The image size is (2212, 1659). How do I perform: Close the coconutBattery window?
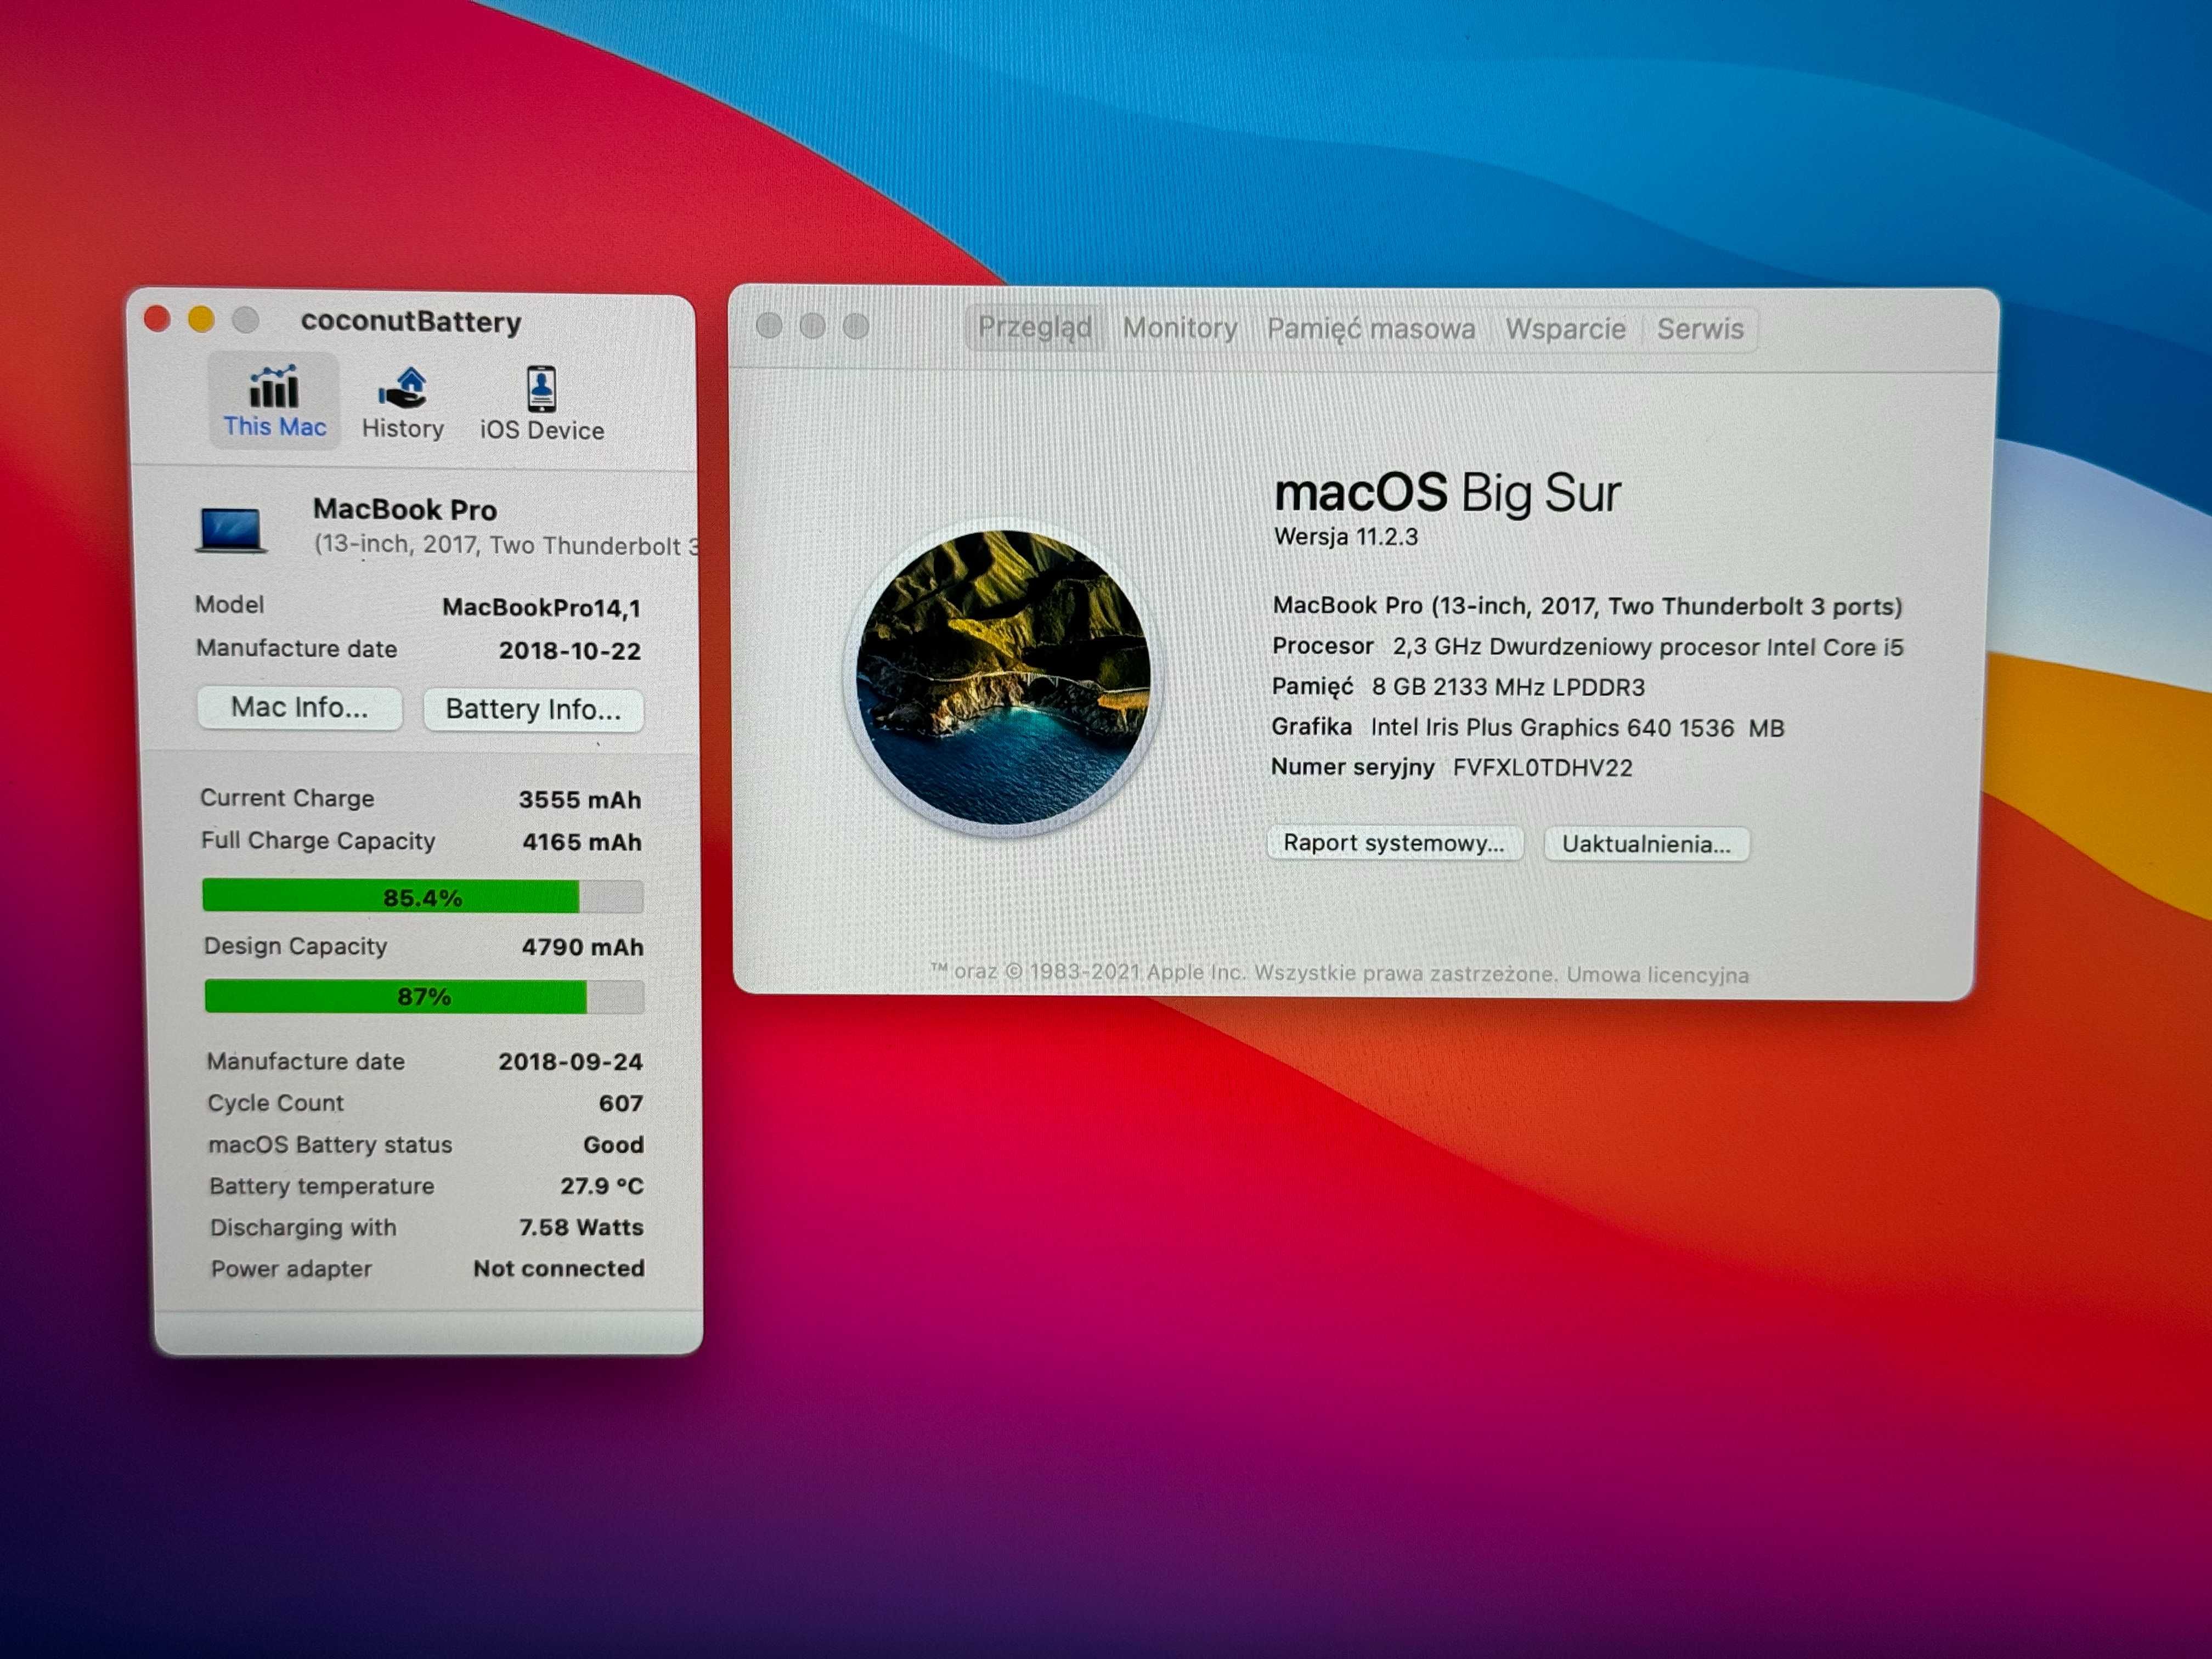click(x=157, y=319)
